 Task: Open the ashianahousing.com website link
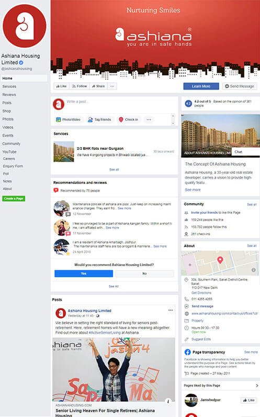click(224, 313)
